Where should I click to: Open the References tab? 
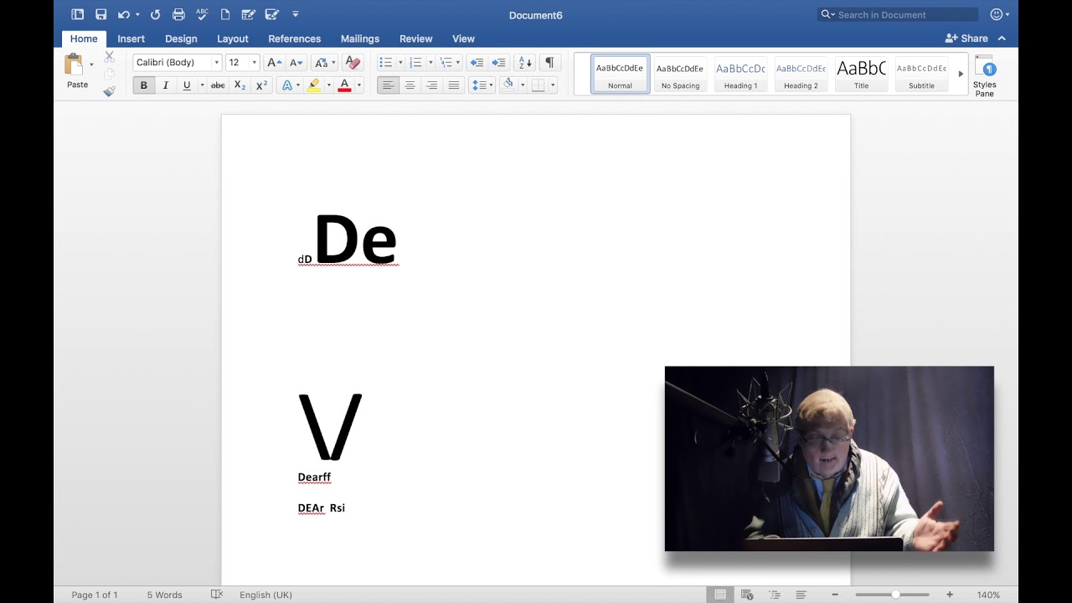click(x=294, y=39)
